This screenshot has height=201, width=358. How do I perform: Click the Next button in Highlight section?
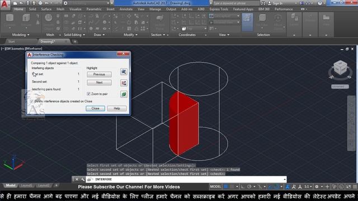(99, 83)
